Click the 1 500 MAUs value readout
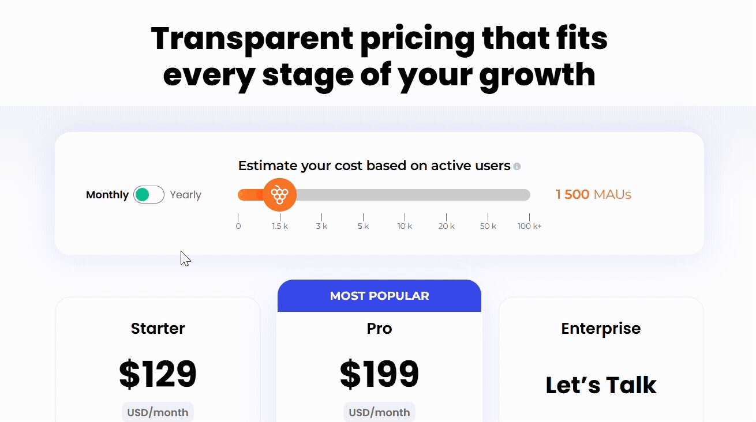The width and height of the screenshot is (756, 422). (x=593, y=195)
